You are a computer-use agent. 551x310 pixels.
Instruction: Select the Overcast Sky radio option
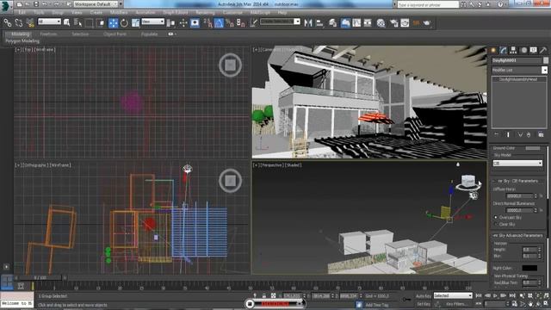496,218
